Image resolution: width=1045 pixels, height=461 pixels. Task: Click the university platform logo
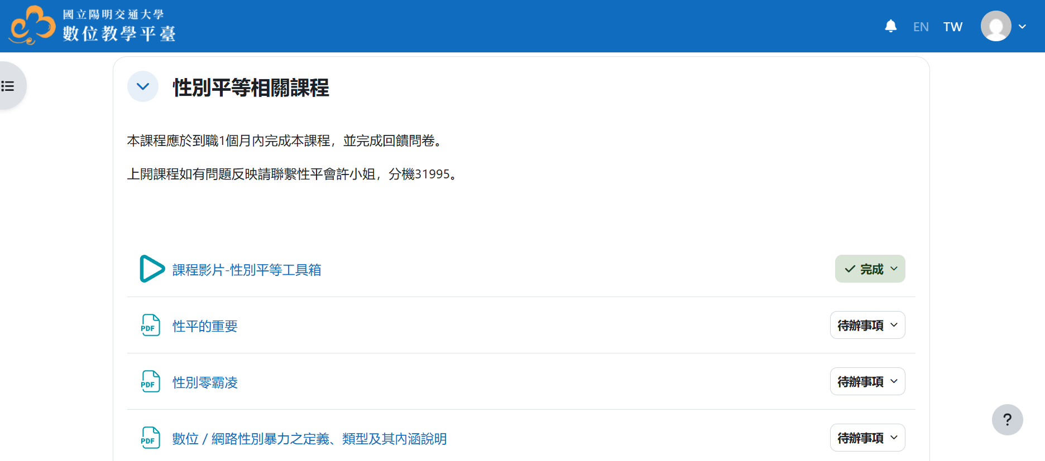click(x=93, y=26)
